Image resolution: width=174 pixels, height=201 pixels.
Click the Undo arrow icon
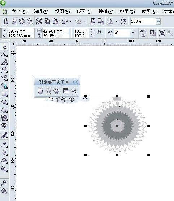click(65, 21)
